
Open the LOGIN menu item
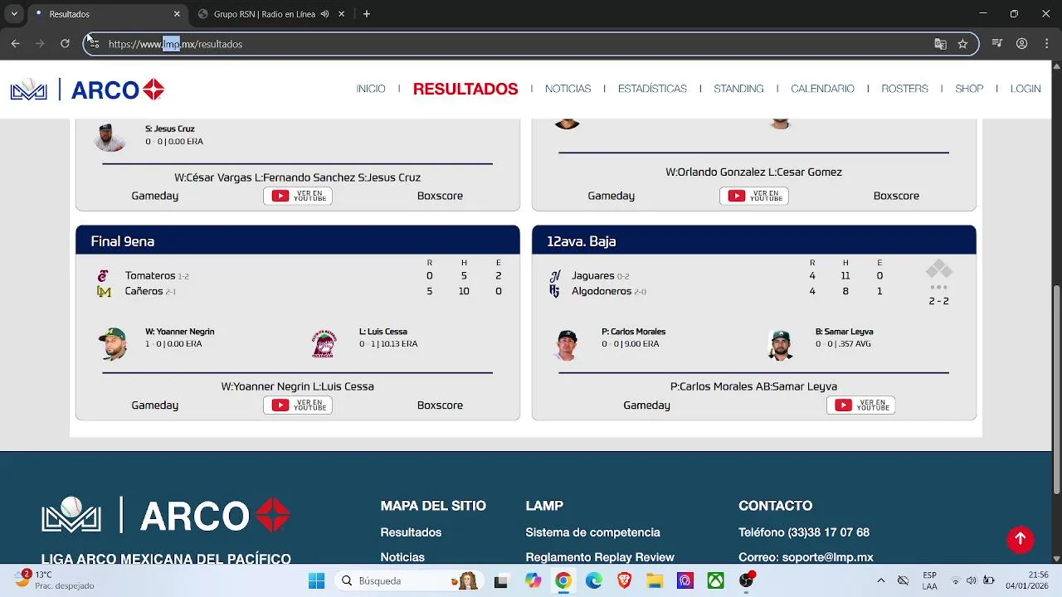click(x=1025, y=89)
